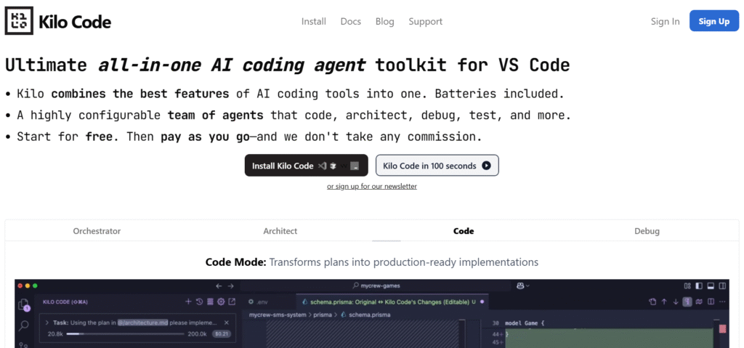Click Kilo Code in 100 seconds button

tap(437, 165)
